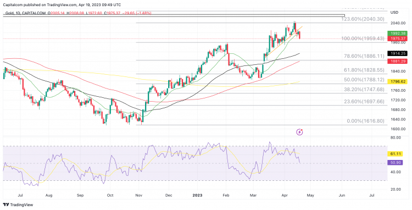Select the 23.60%(1697.66) Fibonacci level label
The width and height of the screenshot is (412, 210).
click(364, 102)
